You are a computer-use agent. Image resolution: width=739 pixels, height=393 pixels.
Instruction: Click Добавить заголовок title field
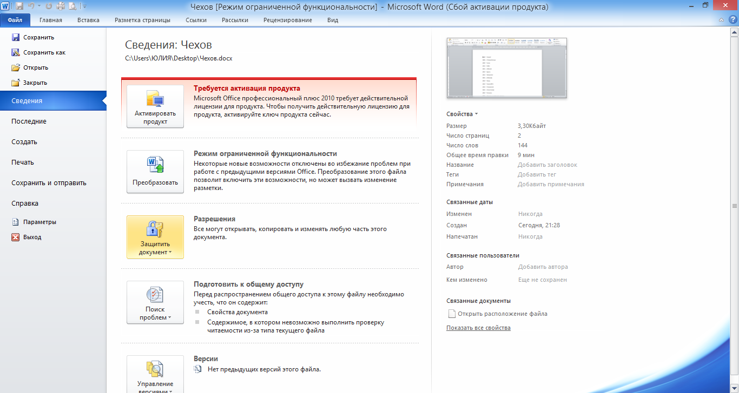[x=547, y=165]
